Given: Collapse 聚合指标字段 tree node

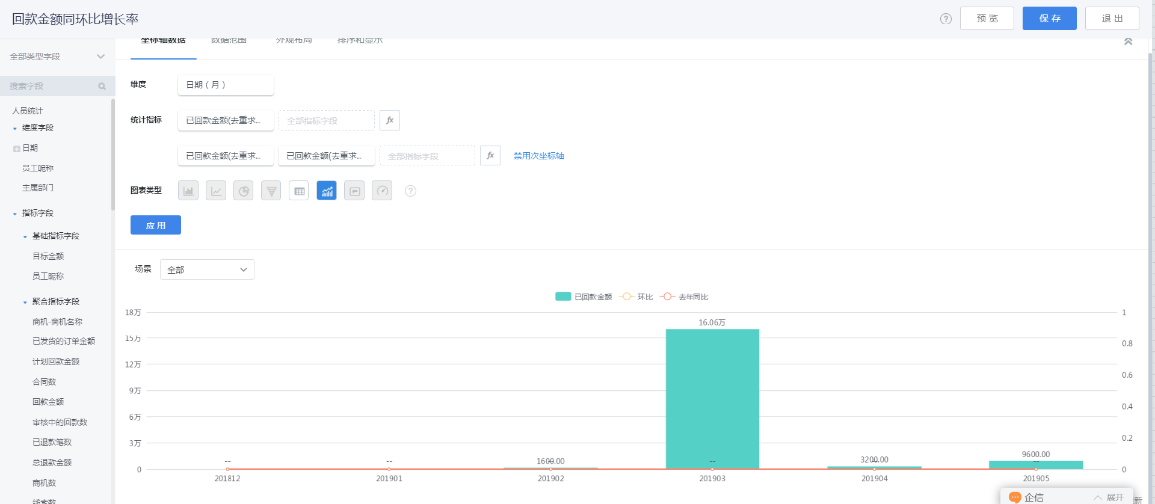Looking at the screenshot, I should 25,302.
